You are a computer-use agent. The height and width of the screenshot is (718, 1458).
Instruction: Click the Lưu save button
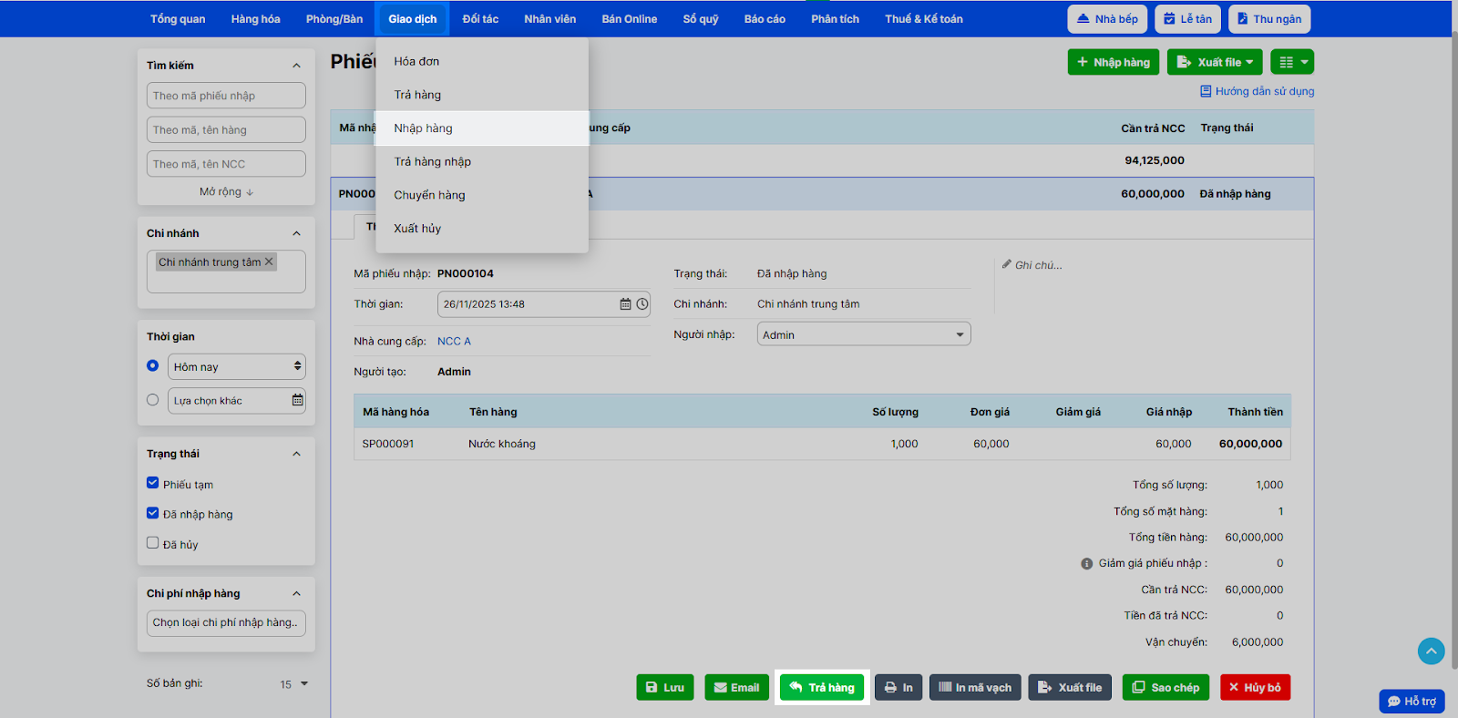tap(665, 687)
